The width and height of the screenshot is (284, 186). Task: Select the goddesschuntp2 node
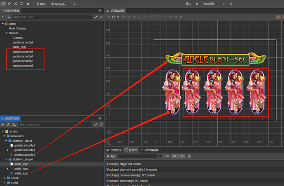(x=23, y=42)
